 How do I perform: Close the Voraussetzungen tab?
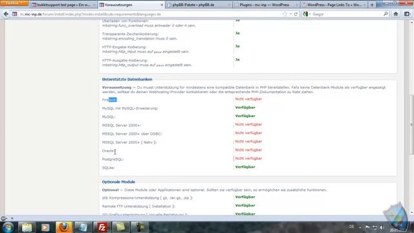point(162,5)
